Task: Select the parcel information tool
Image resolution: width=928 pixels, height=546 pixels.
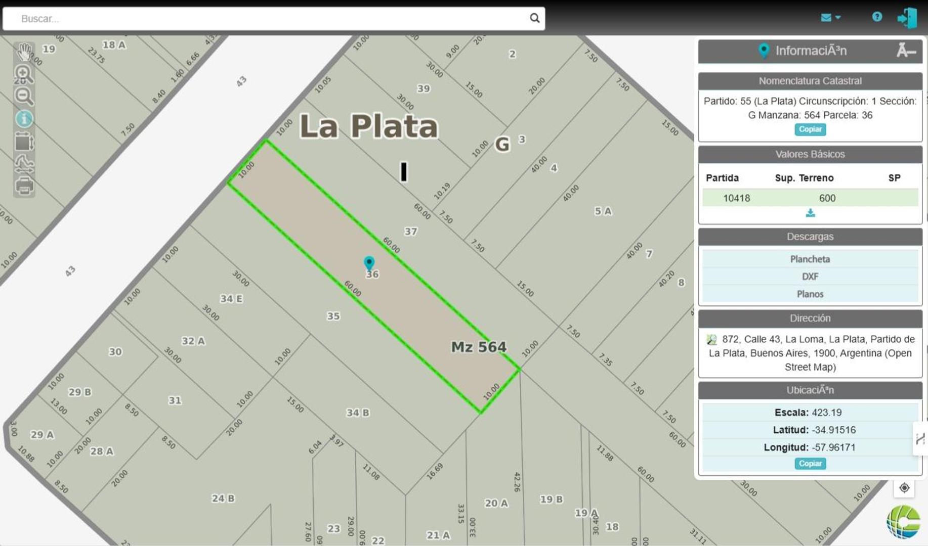Action: [x=24, y=119]
